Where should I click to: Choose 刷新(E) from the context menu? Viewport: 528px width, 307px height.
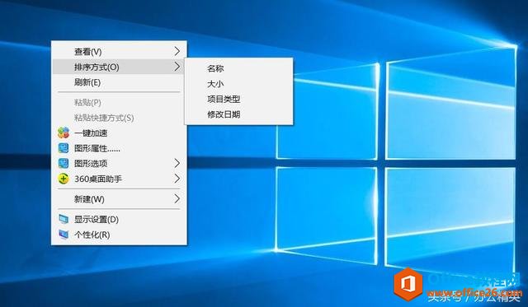tap(119, 82)
